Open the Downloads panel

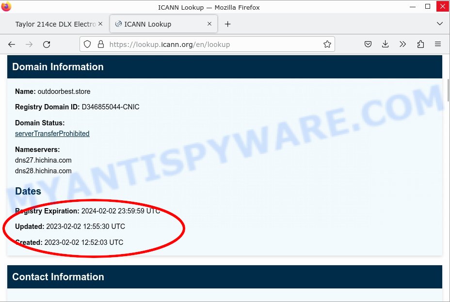pos(386,44)
